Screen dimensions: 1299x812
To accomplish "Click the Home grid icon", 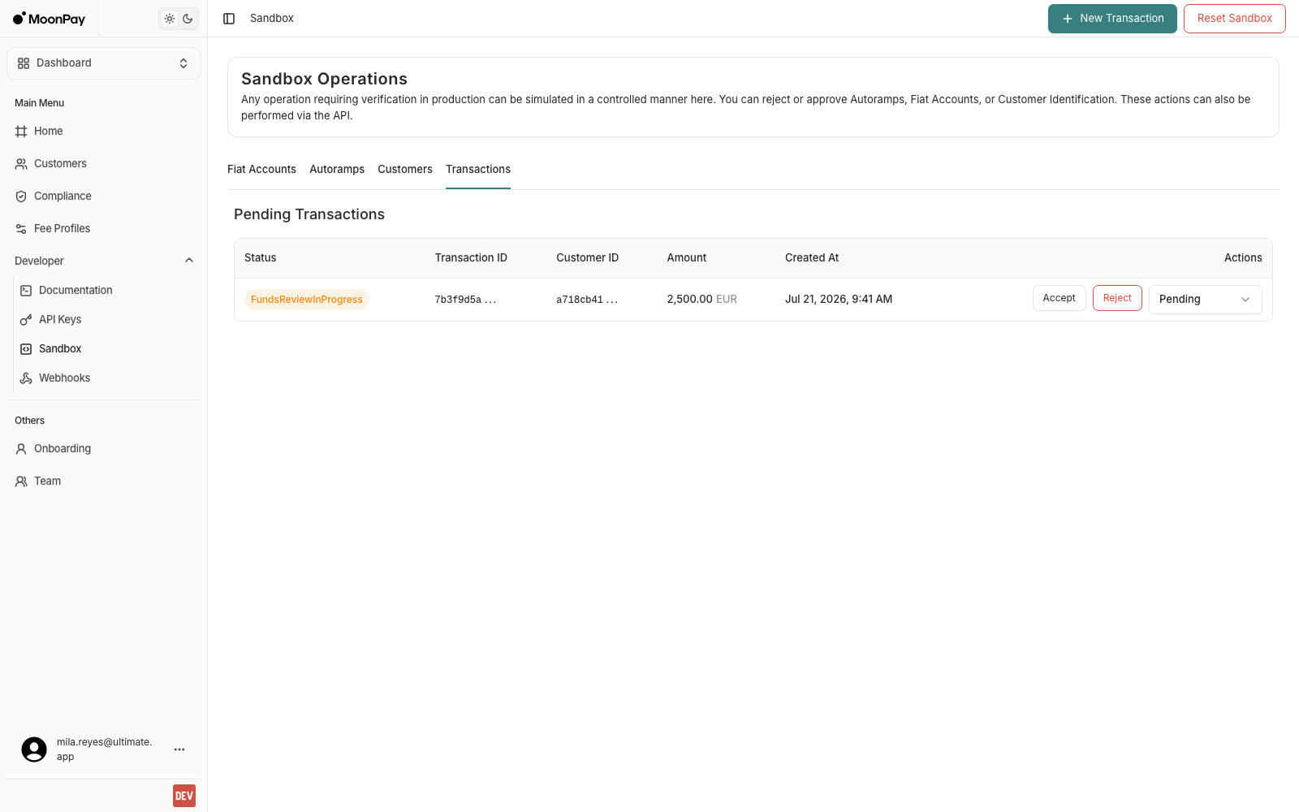I will [x=21, y=132].
